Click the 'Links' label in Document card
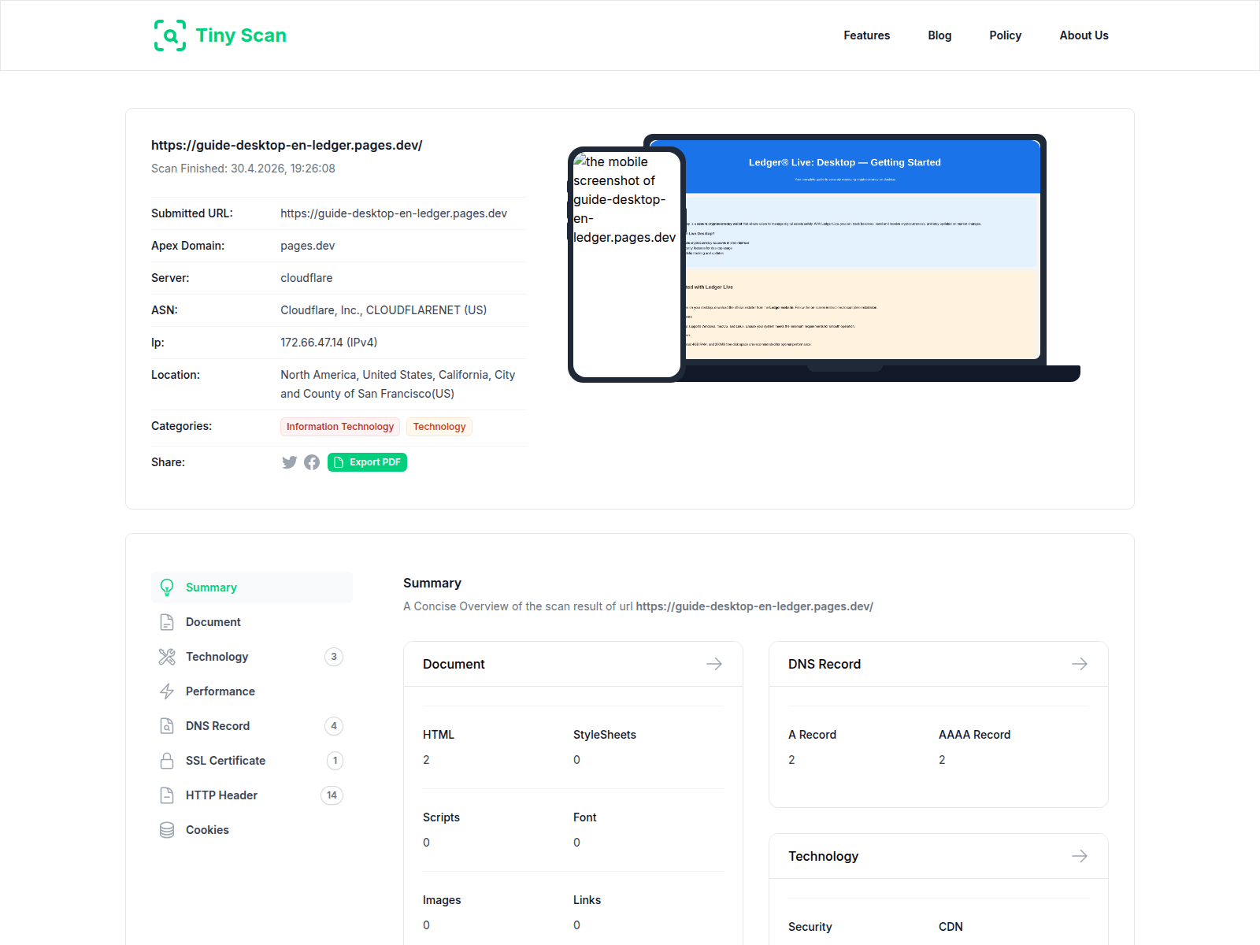 (x=587, y=900)
